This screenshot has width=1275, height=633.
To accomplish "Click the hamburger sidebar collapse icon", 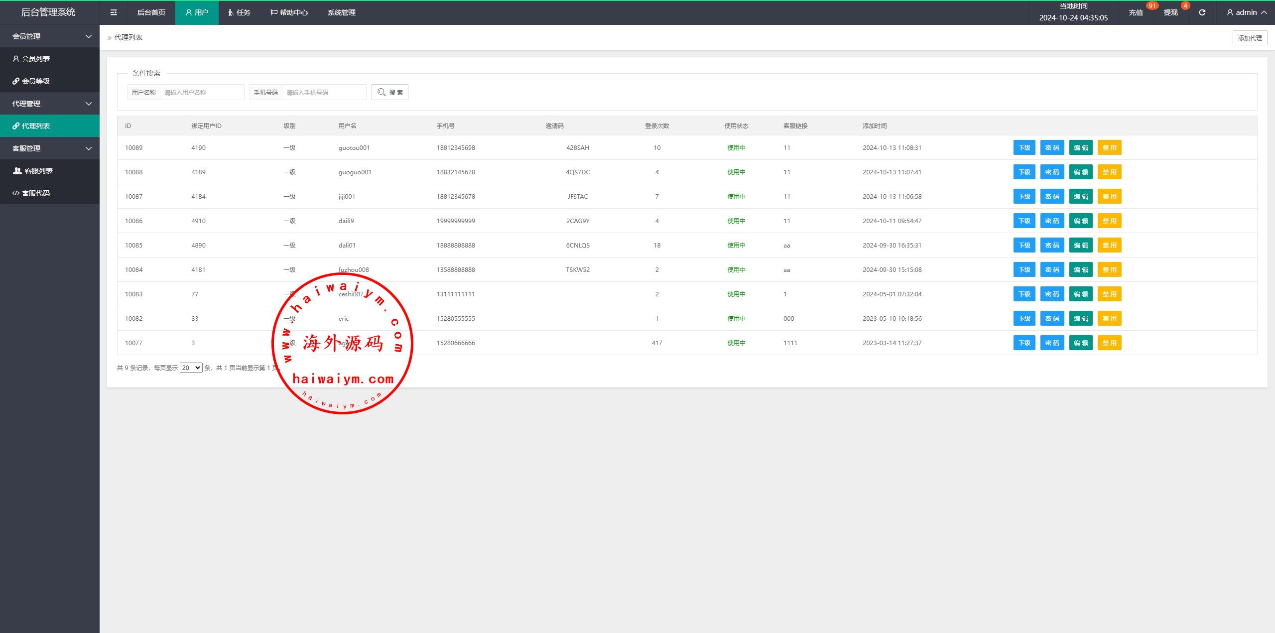I will click(x=114, y=12).
